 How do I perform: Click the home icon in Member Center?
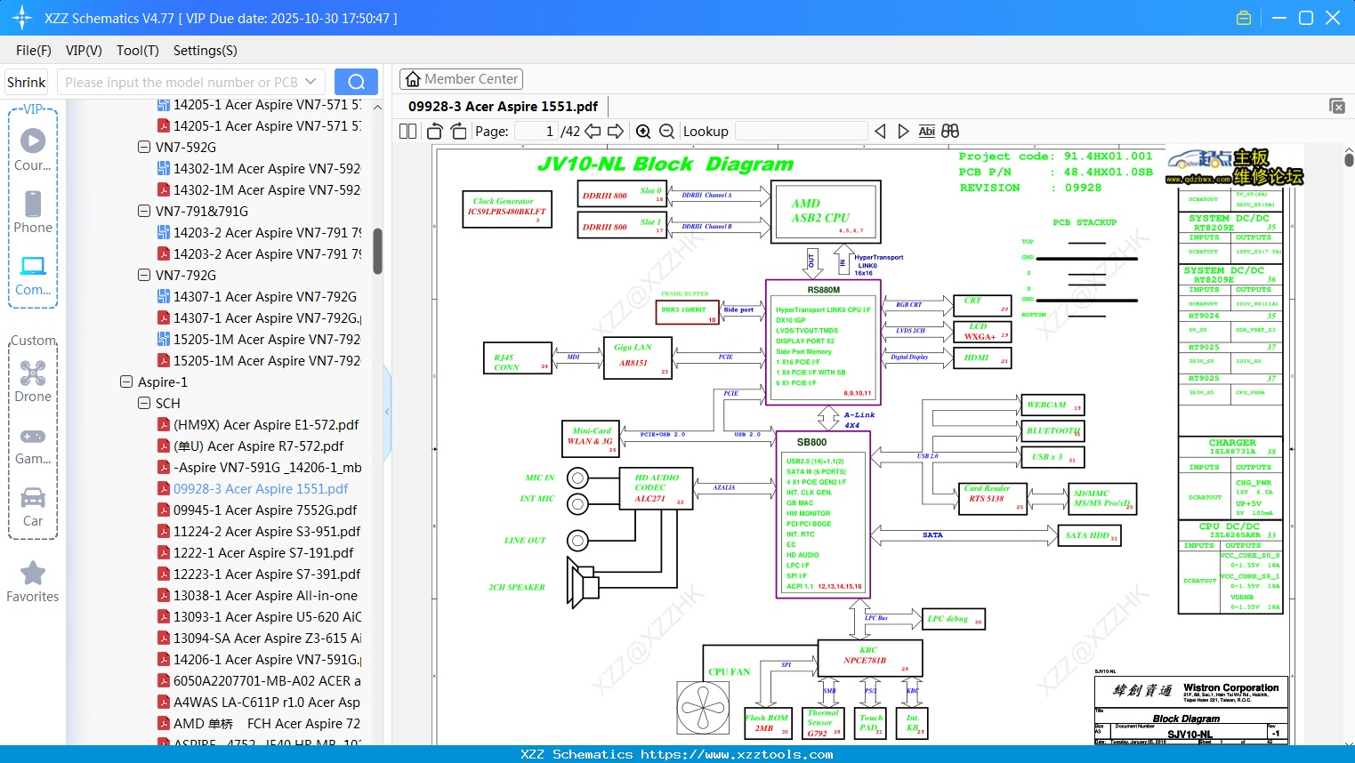point(413,79)
